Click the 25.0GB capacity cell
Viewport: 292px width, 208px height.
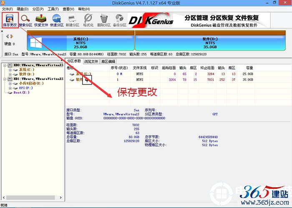click(248, 74)
